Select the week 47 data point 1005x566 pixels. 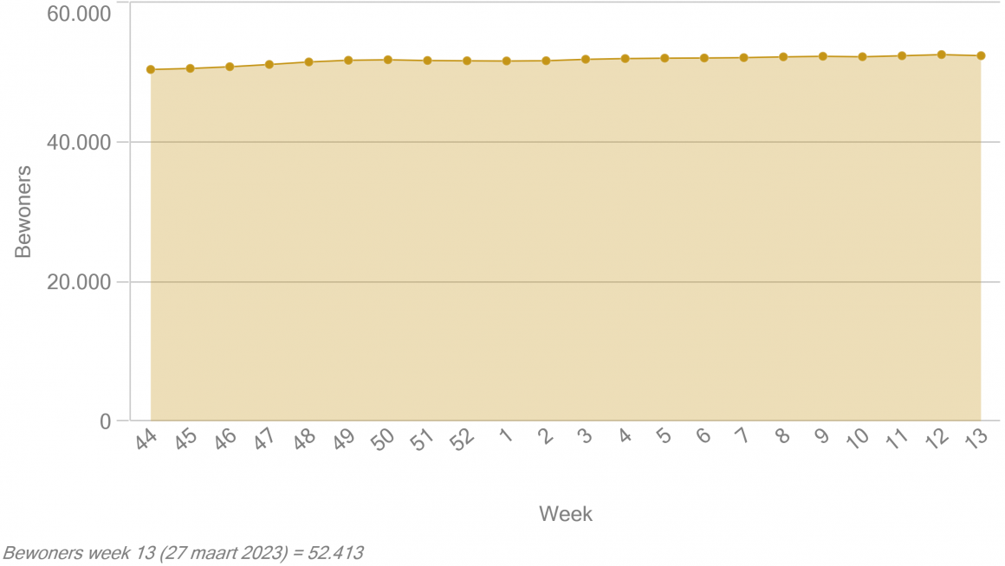pyautogui.click(x=269, y=65)
